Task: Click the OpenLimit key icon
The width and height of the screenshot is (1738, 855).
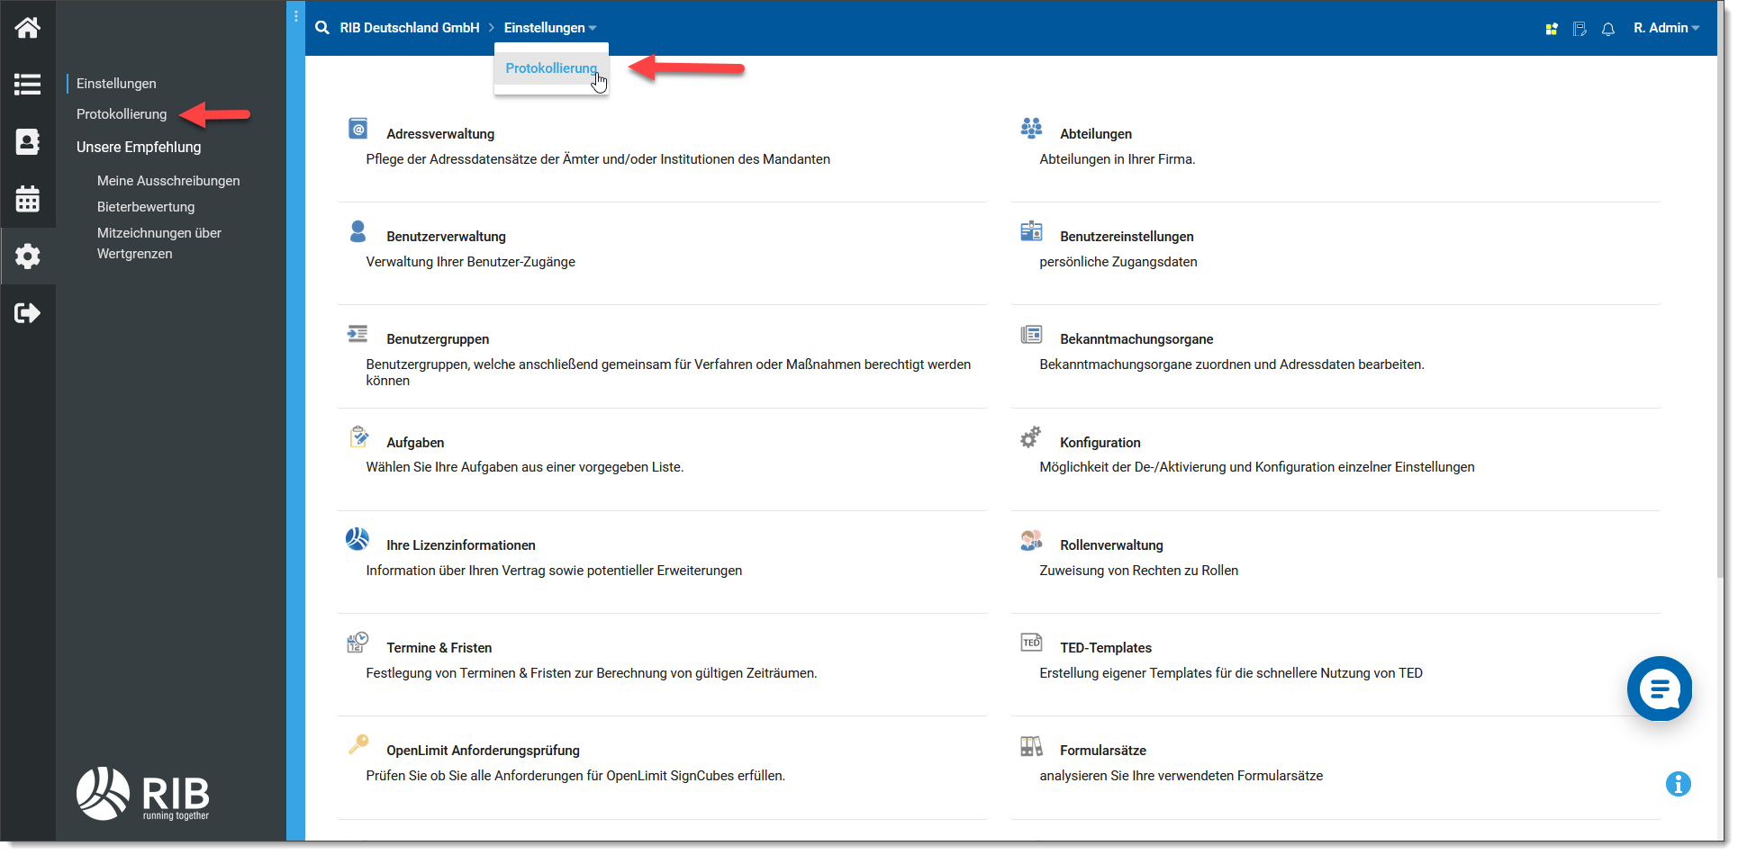Action: click(358, 744)
